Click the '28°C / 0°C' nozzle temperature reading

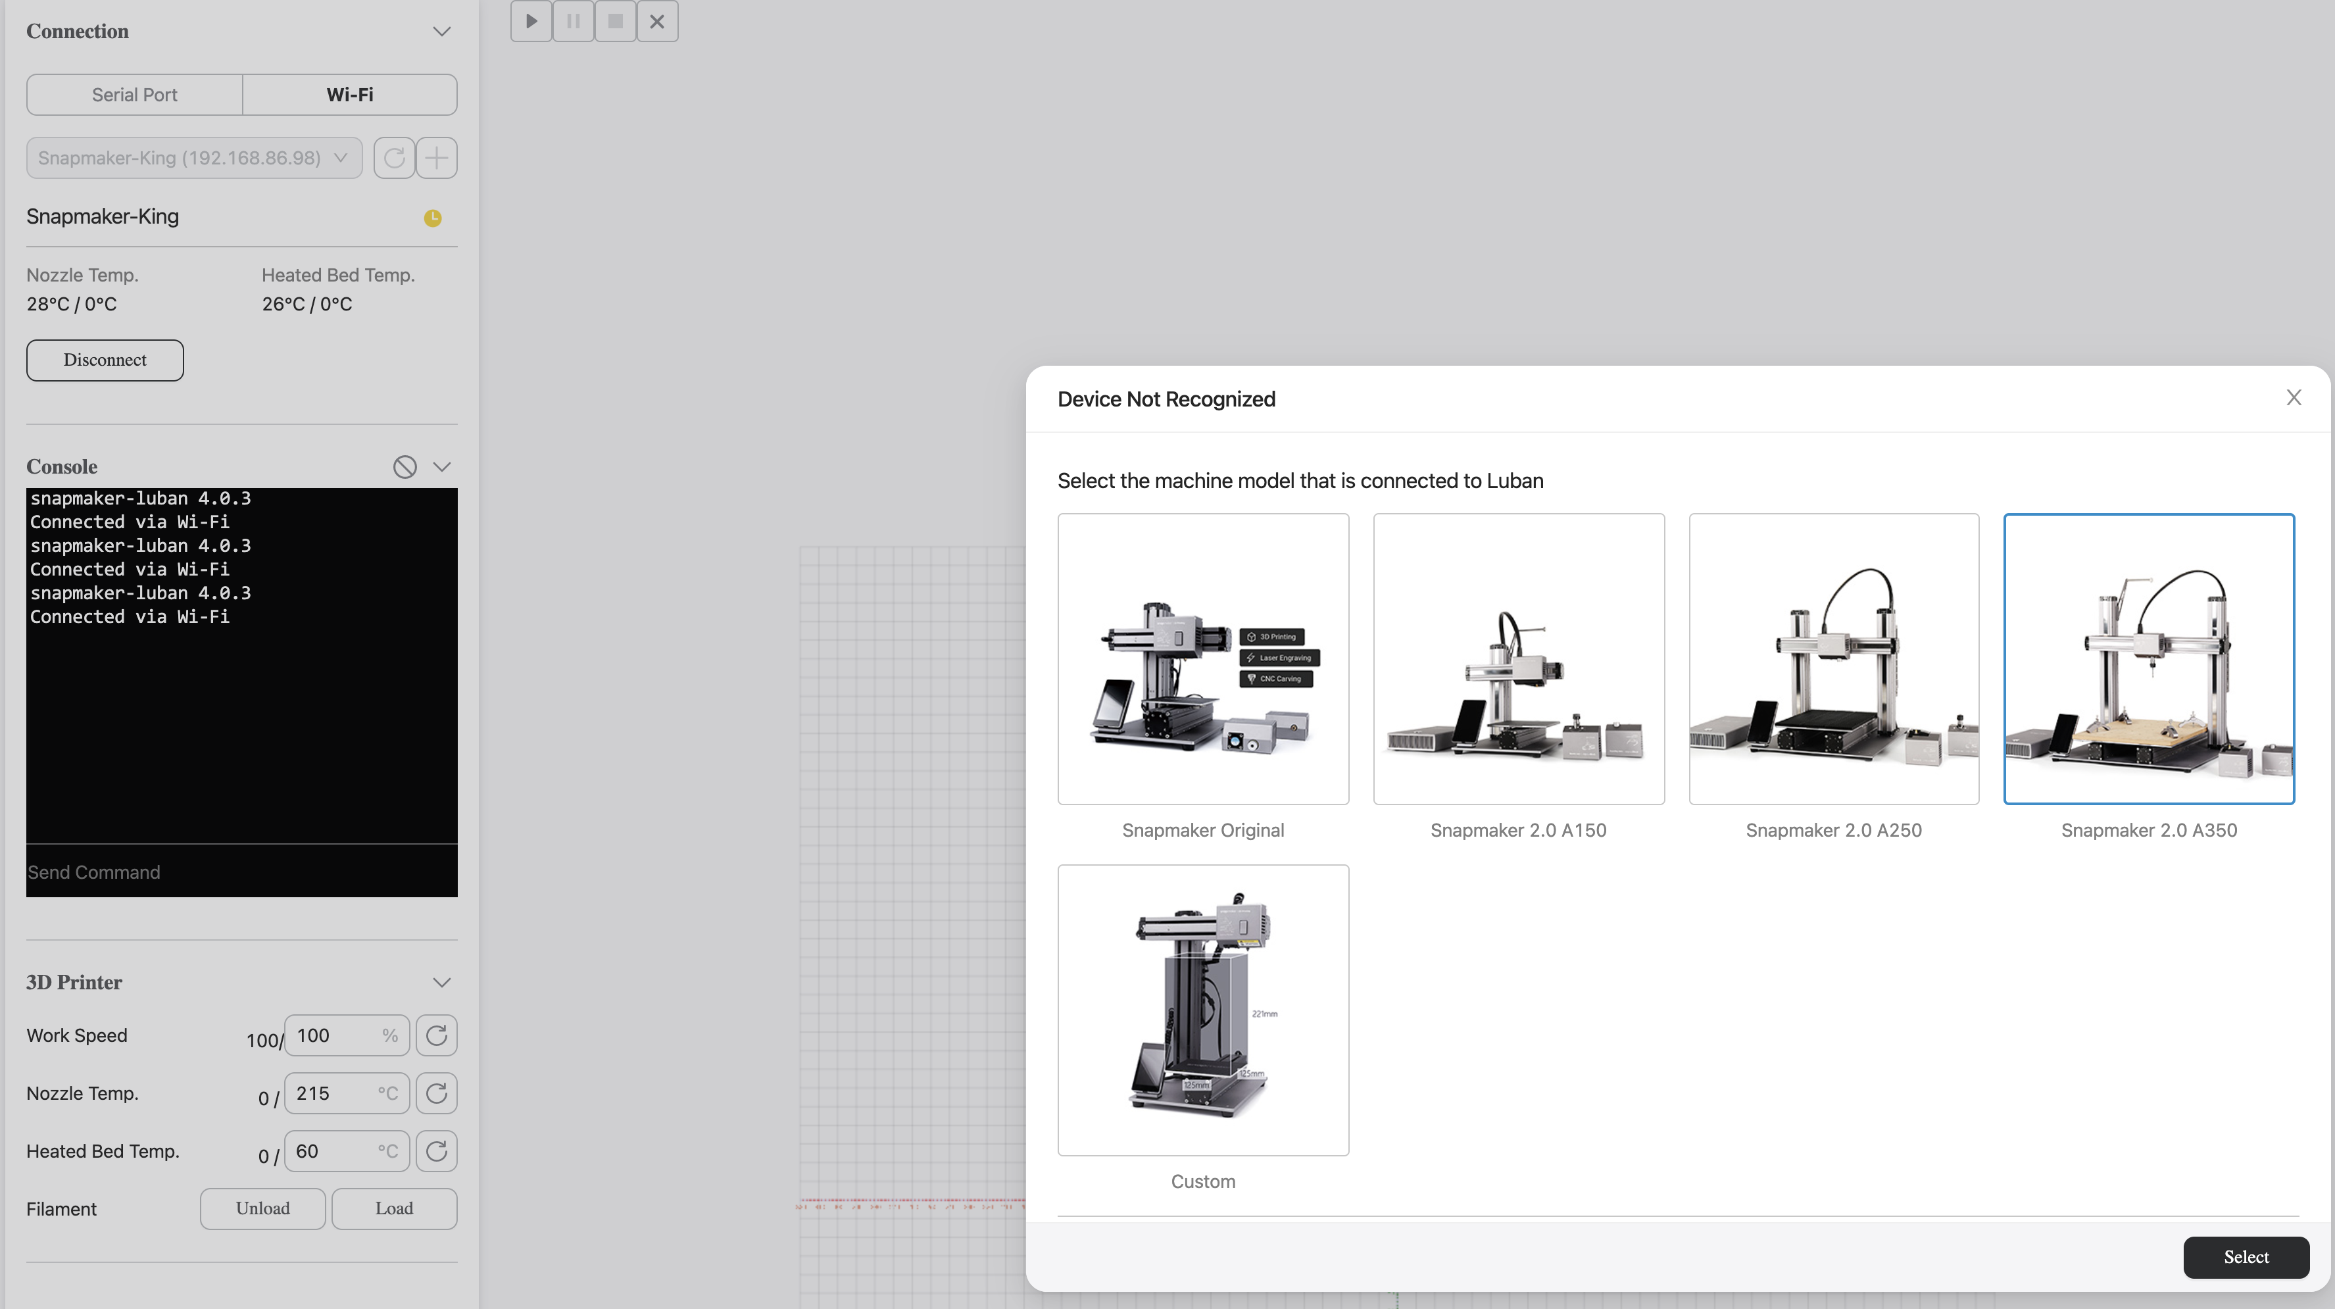pyautogui.click(x=72, y=304)
